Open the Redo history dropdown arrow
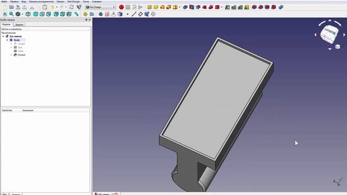The image size is (347, 195). pos(66,7)
